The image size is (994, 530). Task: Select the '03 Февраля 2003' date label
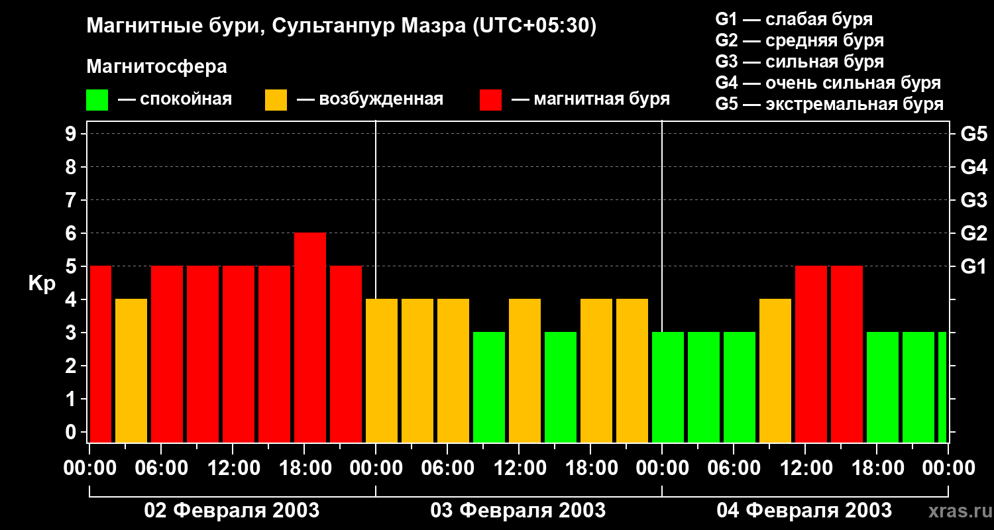point(518,511)
